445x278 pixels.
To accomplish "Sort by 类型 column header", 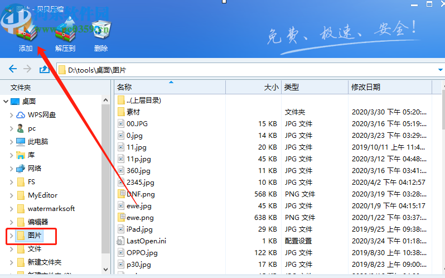I will click(315, 87).
